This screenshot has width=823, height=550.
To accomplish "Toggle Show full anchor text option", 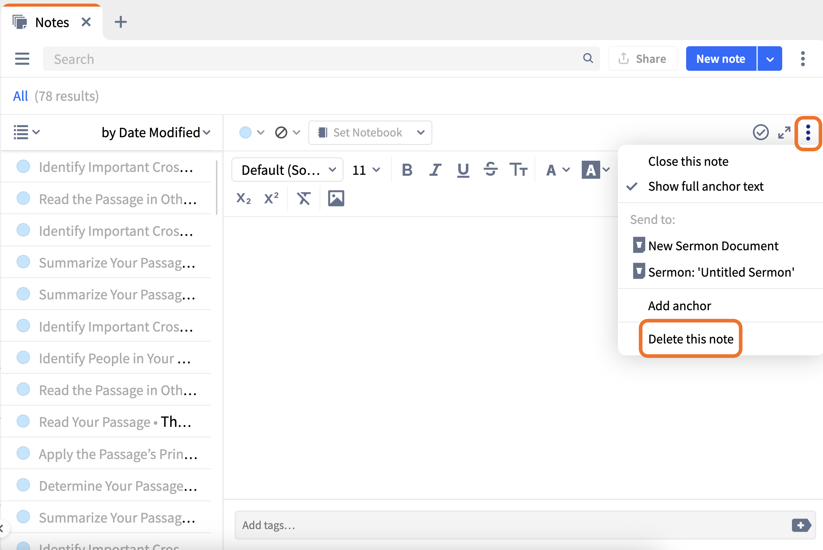I will [x=705, y=186].
